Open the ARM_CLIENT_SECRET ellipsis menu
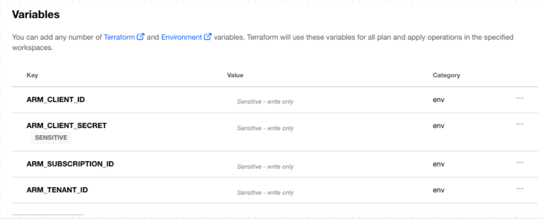The height and width of the screenshot is (219, 543). tap(520, 124)
